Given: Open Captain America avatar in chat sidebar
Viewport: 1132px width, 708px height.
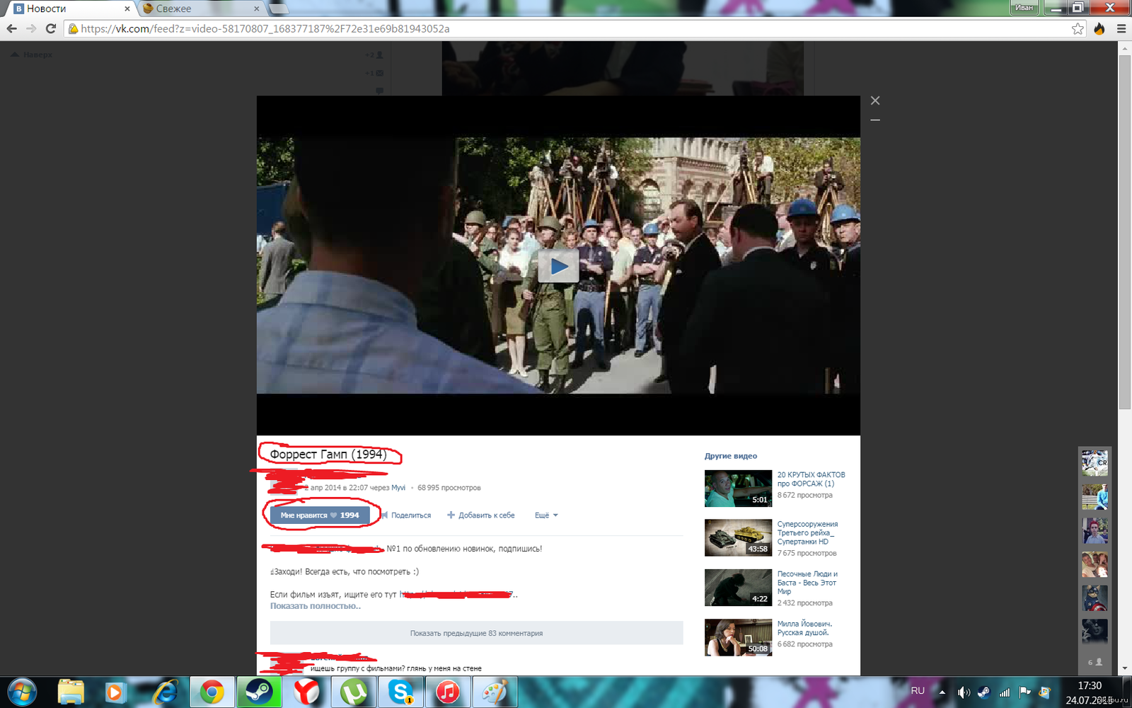Looking at the screenshot, I should pos(1095,598).
